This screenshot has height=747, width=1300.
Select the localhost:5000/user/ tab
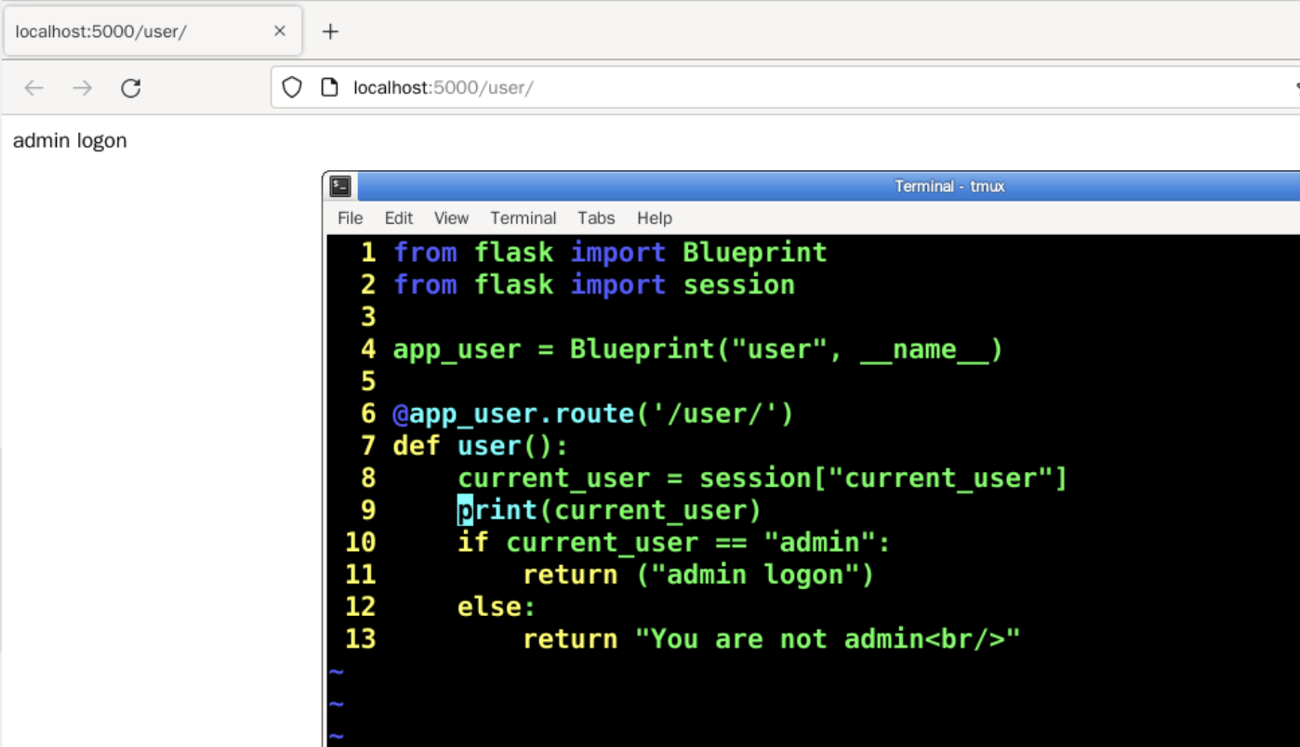pos(153,31)
